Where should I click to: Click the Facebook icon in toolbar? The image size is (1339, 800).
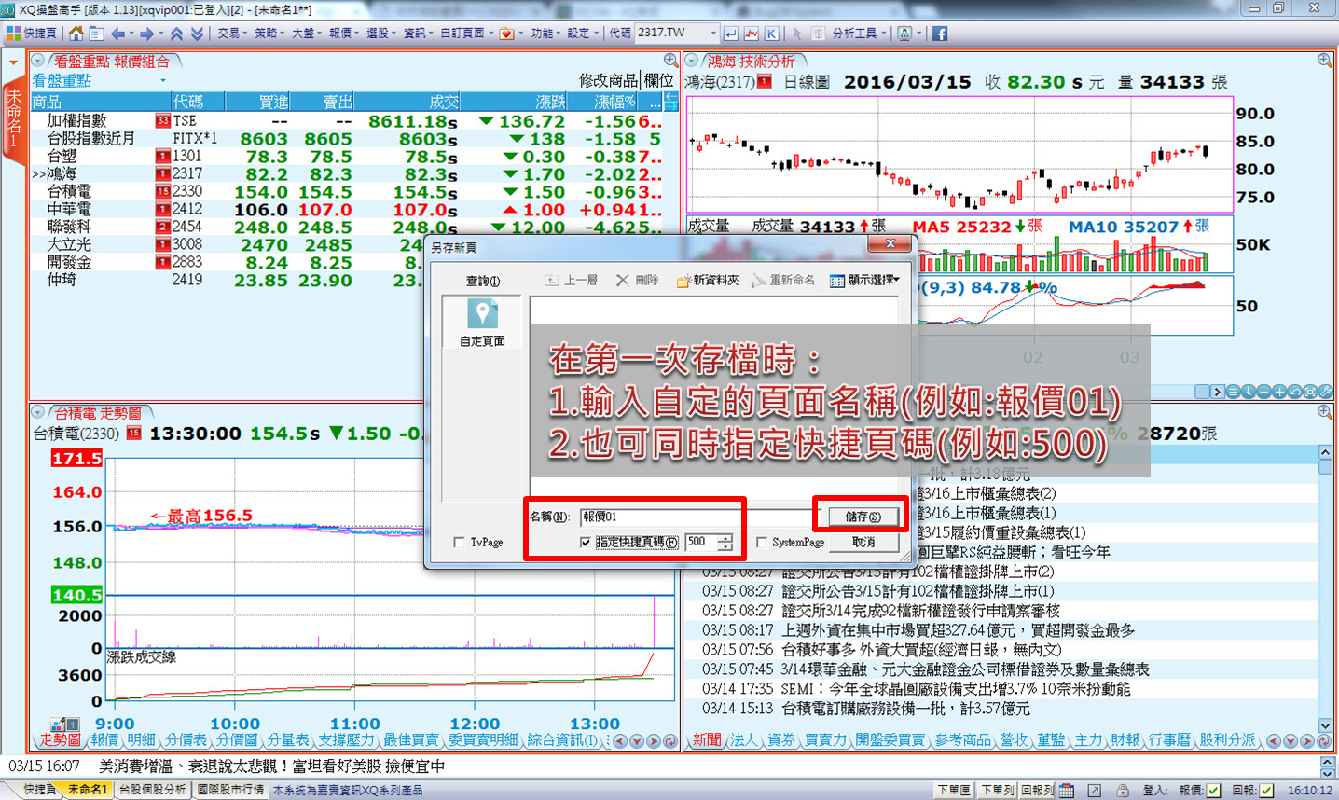940,34
